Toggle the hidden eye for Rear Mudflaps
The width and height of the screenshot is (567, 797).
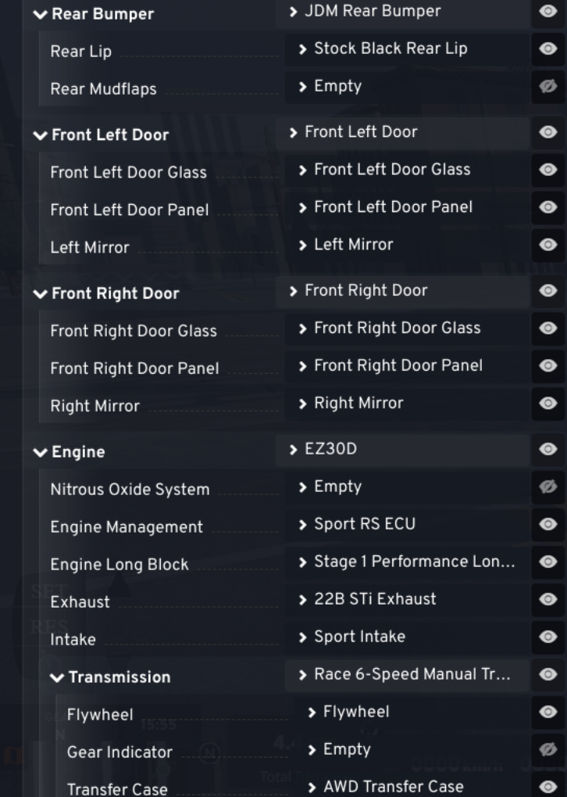tap(547, 86)
